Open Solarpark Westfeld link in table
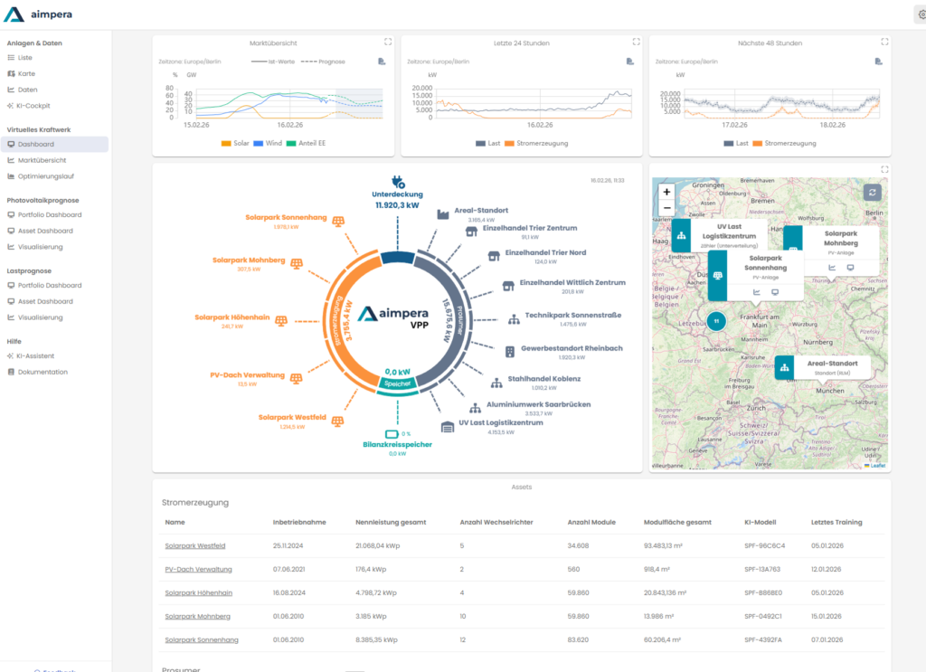 click(195, 546)
